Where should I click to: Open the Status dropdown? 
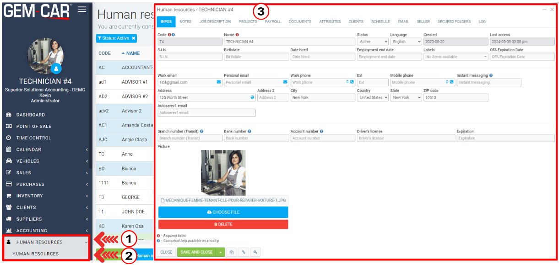tap(372, 42)
